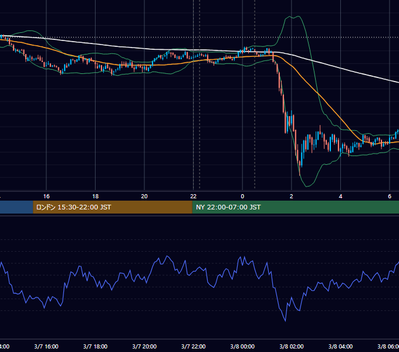Click the '3/8 04:00' label on oscillator axis
Image resolution: width=399 pixels, height=352 pixels.
pos(340,346)
